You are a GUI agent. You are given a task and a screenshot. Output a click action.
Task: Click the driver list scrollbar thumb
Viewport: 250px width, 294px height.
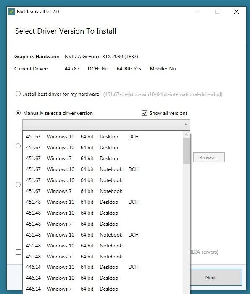tap(186, 151)
